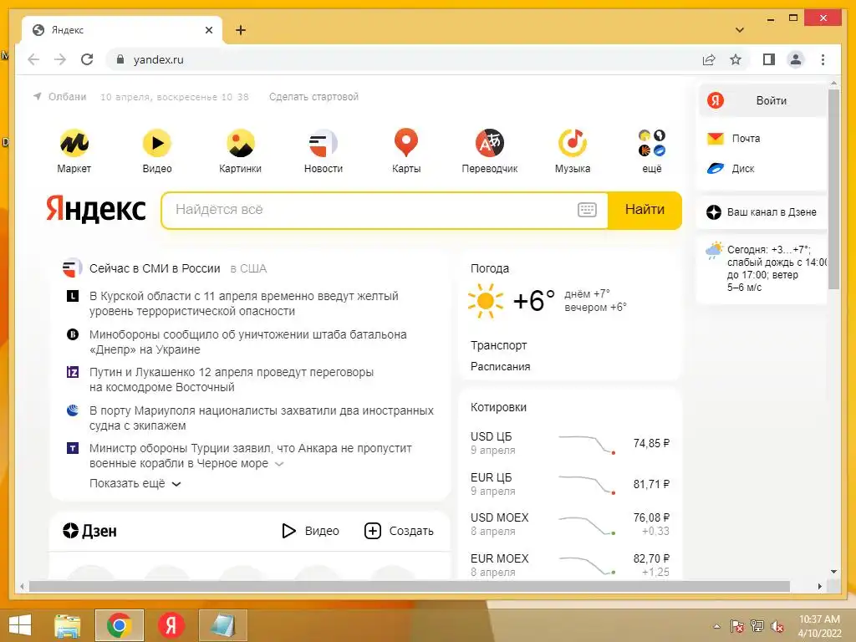The width and height of the screenshot is (856, 642).
Task: Close the Яндекс browser tab
Action: click(208, 30)
